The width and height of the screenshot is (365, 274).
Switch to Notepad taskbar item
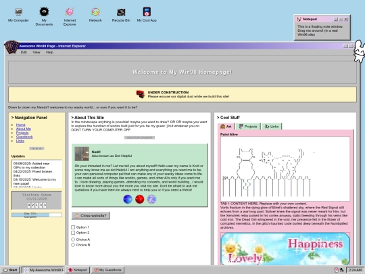(x=78, y=270)
